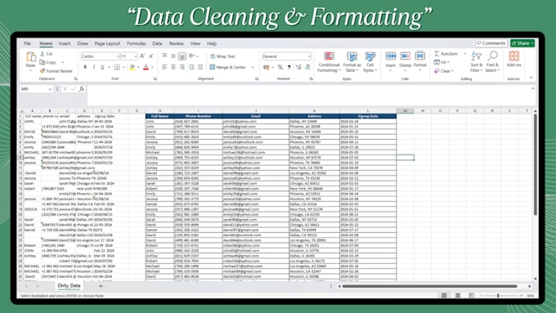Decrease the indent
Screen dimensions: 556x313
tap(191, 67)
